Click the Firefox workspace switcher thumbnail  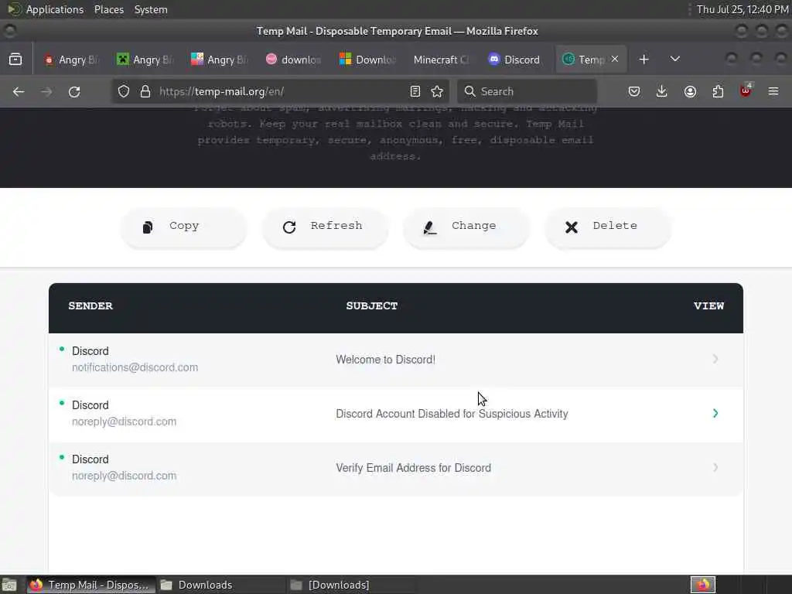[702, 585]
